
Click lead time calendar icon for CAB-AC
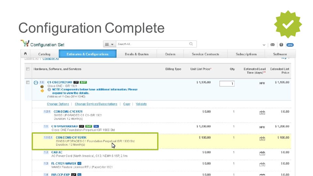tap(262, 153)
